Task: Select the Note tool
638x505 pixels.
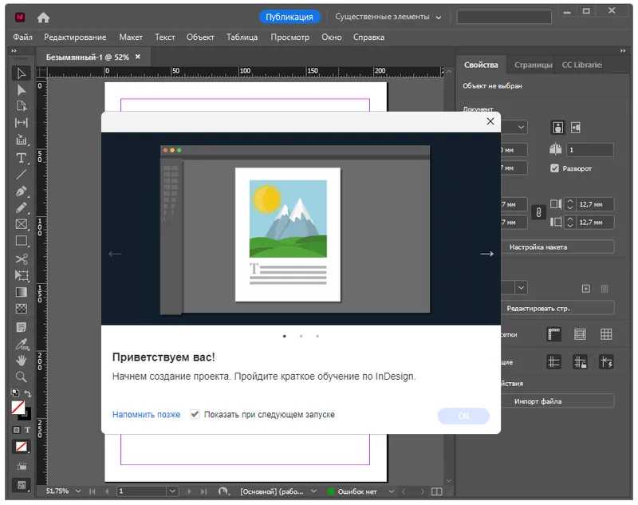Action: pyautogui.click(x=22, y=327)
